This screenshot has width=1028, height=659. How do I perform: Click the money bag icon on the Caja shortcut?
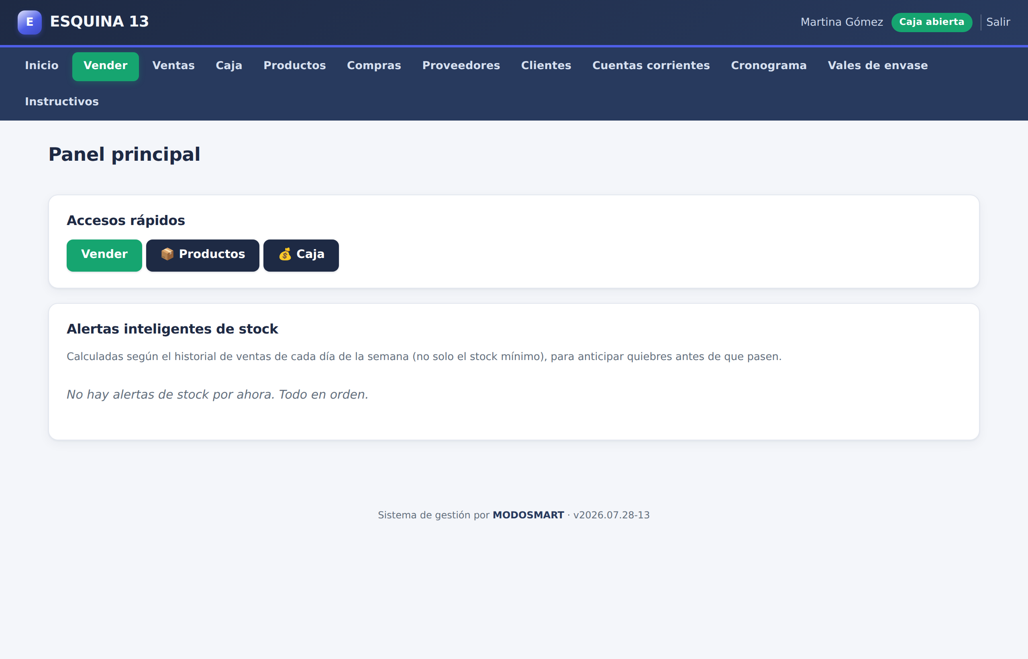pyautogui.click(x=285, y=254)
